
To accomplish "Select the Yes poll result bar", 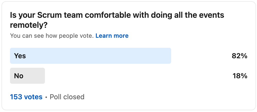I will (x=91, y=56).
